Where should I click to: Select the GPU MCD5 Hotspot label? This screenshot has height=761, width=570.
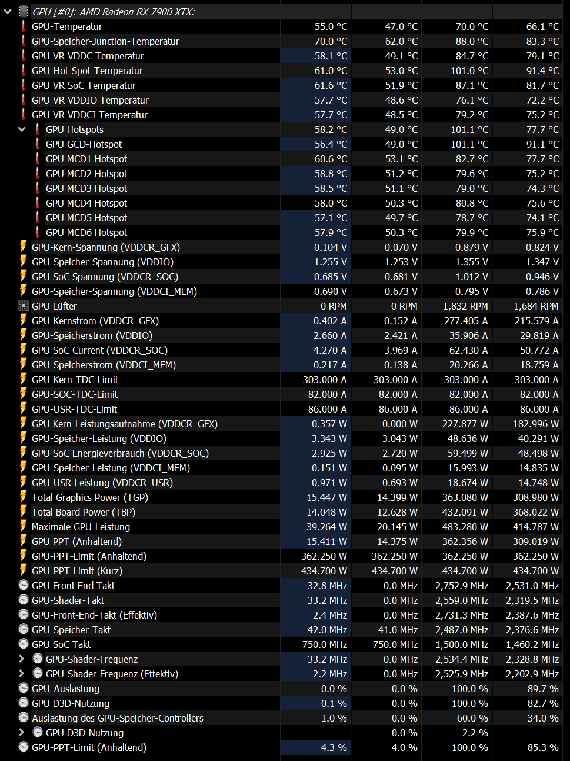pos(86,218)
